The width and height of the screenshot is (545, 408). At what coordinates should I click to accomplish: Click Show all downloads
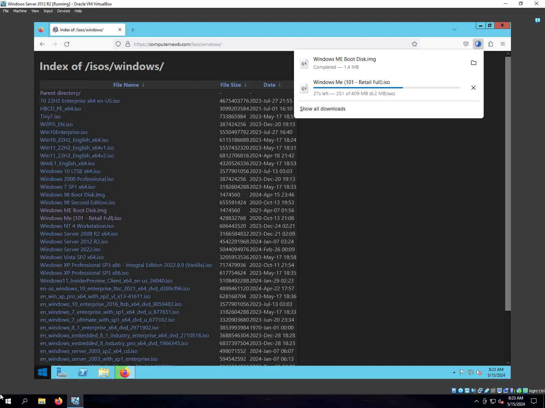323,109
